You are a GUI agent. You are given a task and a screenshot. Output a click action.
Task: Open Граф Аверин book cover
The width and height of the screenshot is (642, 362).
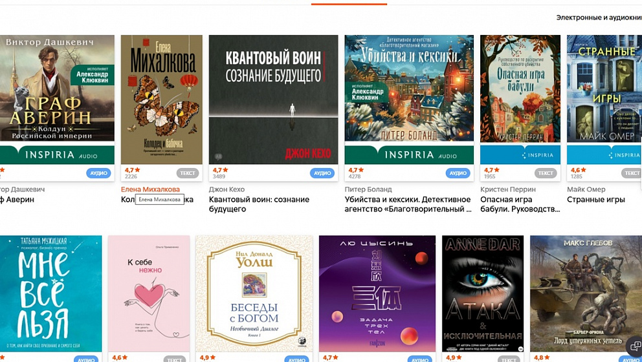(x=57, y=100)
